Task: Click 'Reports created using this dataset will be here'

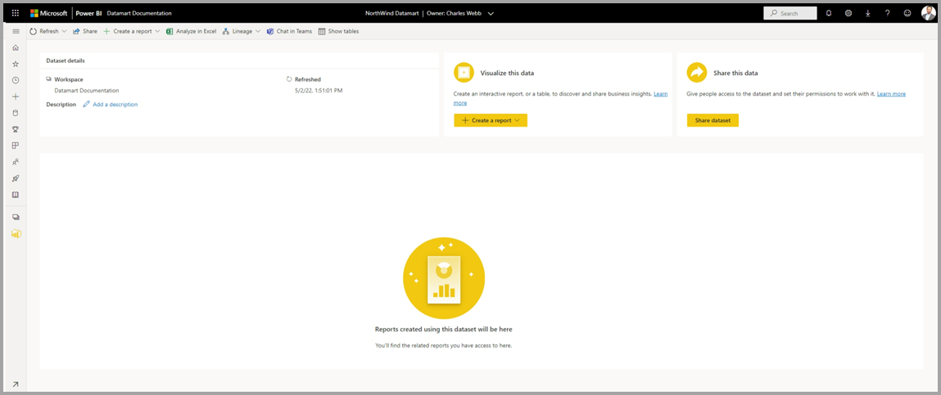Action: [x=444, y=329]
